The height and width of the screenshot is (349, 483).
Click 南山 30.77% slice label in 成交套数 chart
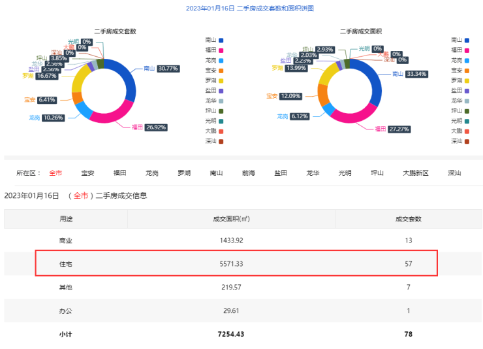[x=155, y=68]
